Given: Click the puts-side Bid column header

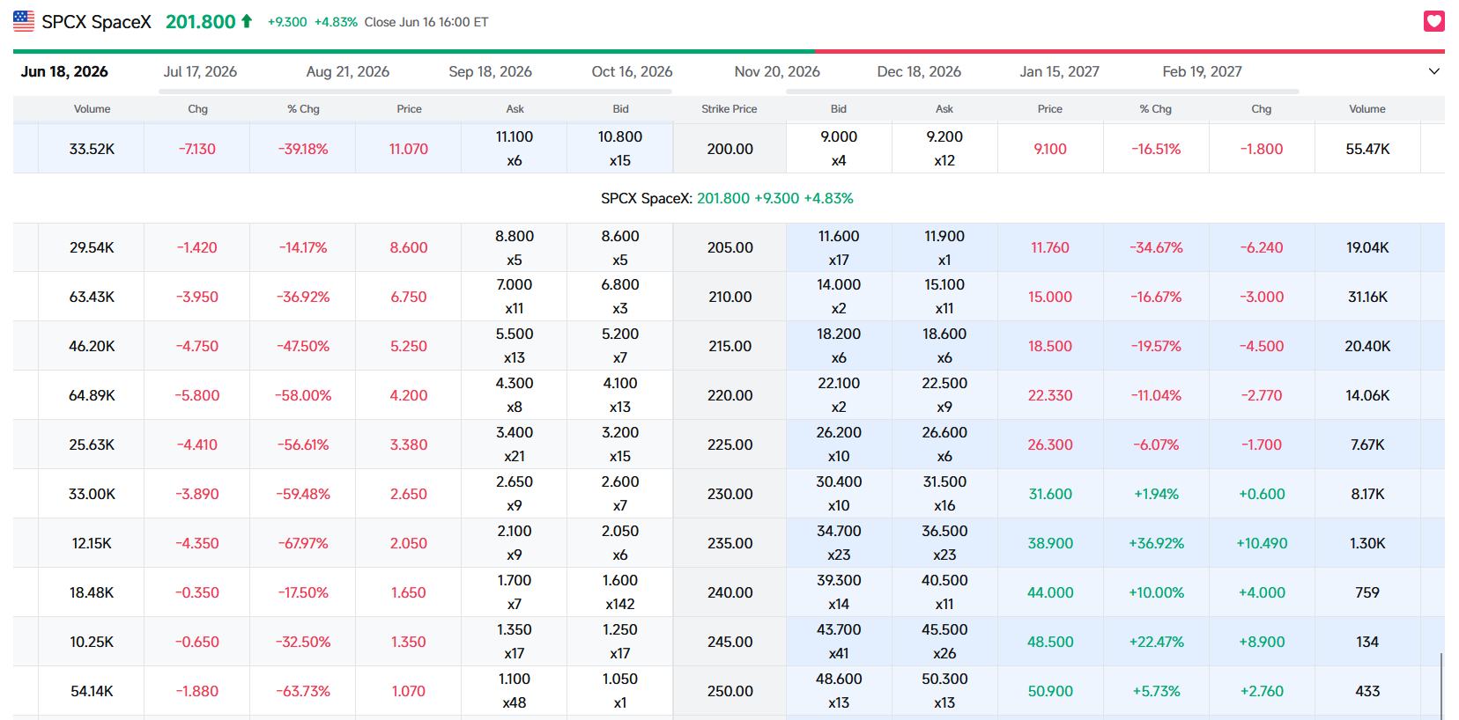Looking at the screenshot, I should pos(839,109).
